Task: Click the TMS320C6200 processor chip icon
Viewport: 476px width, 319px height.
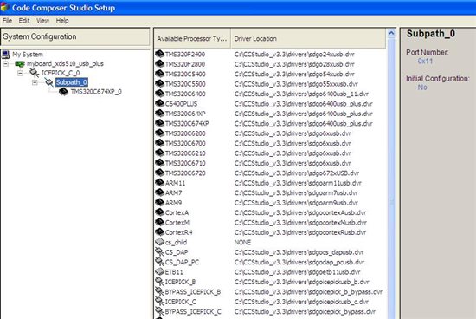Action: pyautogui.click(x=160, y=133)
